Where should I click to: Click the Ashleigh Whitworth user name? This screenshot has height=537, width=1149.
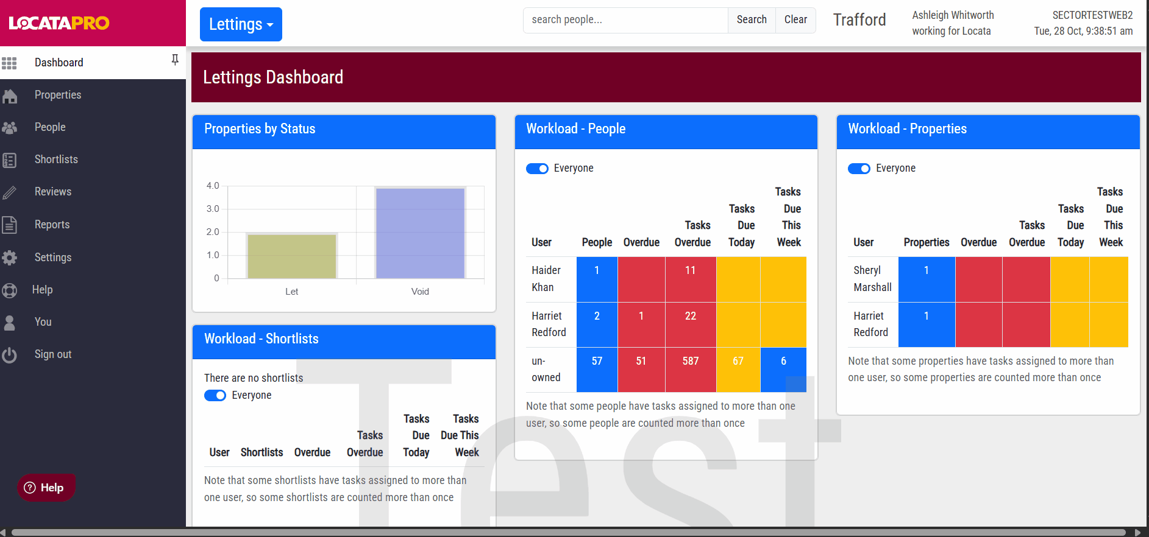coord(953,15)
